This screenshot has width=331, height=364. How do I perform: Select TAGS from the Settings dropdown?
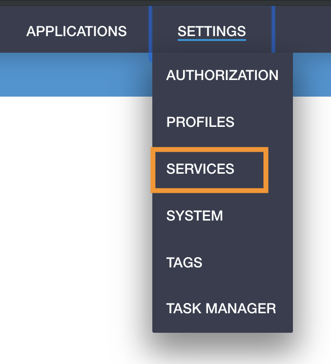pyautogui.click(x=184, y=263)
